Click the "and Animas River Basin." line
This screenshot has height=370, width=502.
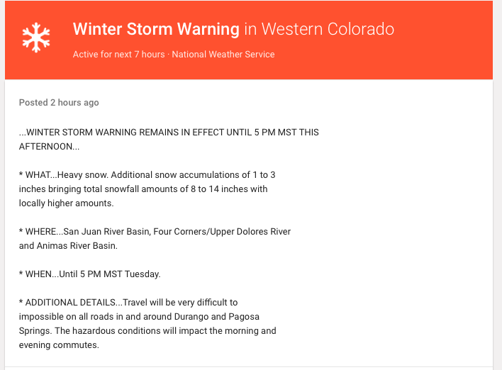pos(68,246)
